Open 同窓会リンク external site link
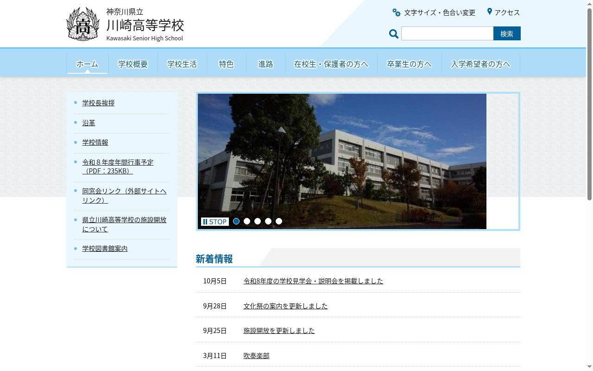Viewport: 593px width, 371px height. click(124, 195)
